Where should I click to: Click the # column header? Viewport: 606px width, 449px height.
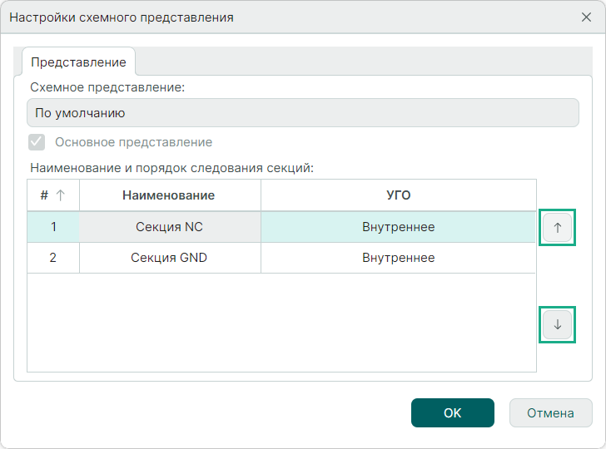44,195
